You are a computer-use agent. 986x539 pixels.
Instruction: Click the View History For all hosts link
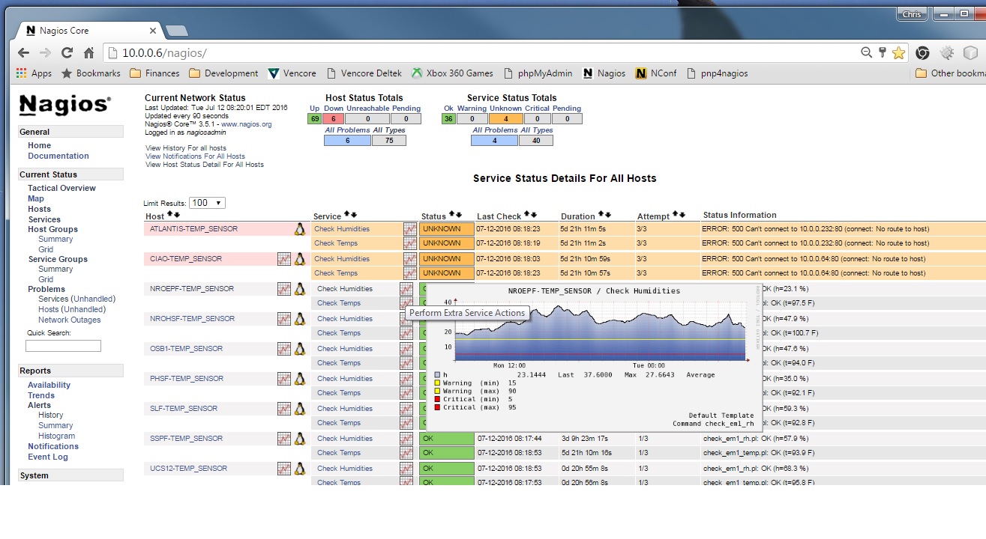186,148
